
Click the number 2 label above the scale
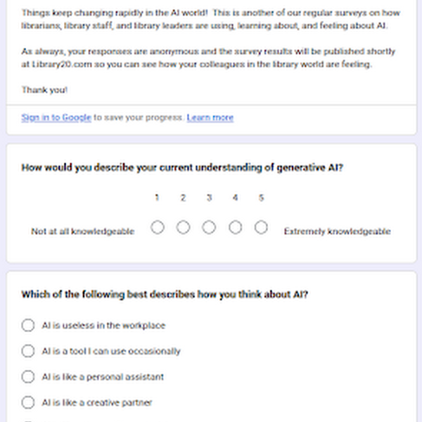click(184, 198)
